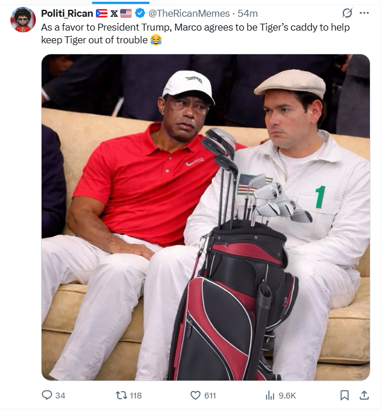The height and width of the screenshot is (410, 382).
Task: Click the views bar chart icon
Action: tap(270, 395)
